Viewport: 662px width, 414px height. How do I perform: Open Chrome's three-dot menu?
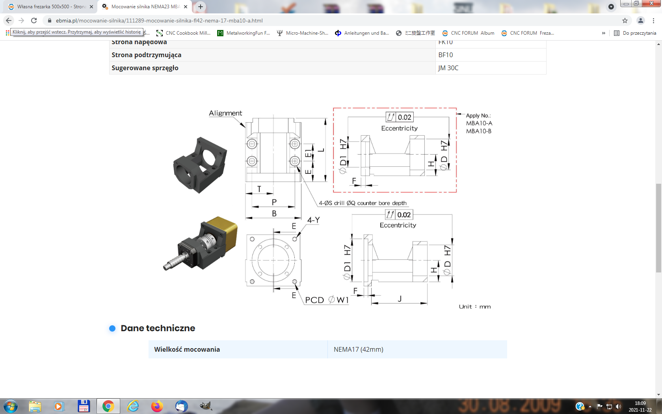(x=653, y=21)
